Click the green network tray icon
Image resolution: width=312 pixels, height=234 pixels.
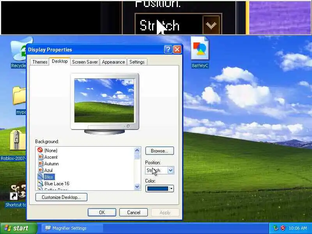coord(276,228)
